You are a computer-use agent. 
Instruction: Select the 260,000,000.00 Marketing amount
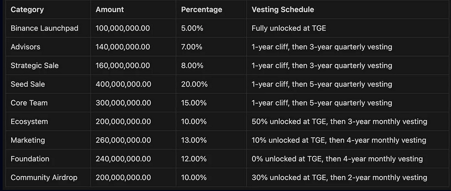point(123,140)
